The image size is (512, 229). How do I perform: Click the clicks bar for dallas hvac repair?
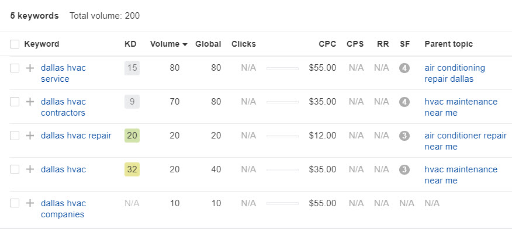[x=282, y=136]
